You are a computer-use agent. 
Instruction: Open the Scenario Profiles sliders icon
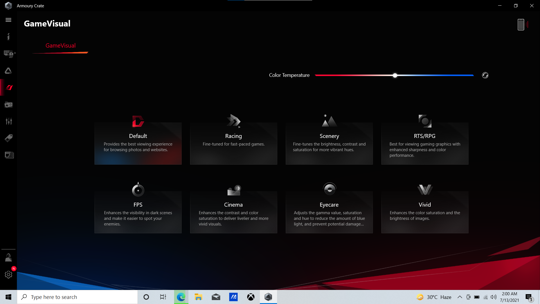pyautogui.click(x=9, y=121)
